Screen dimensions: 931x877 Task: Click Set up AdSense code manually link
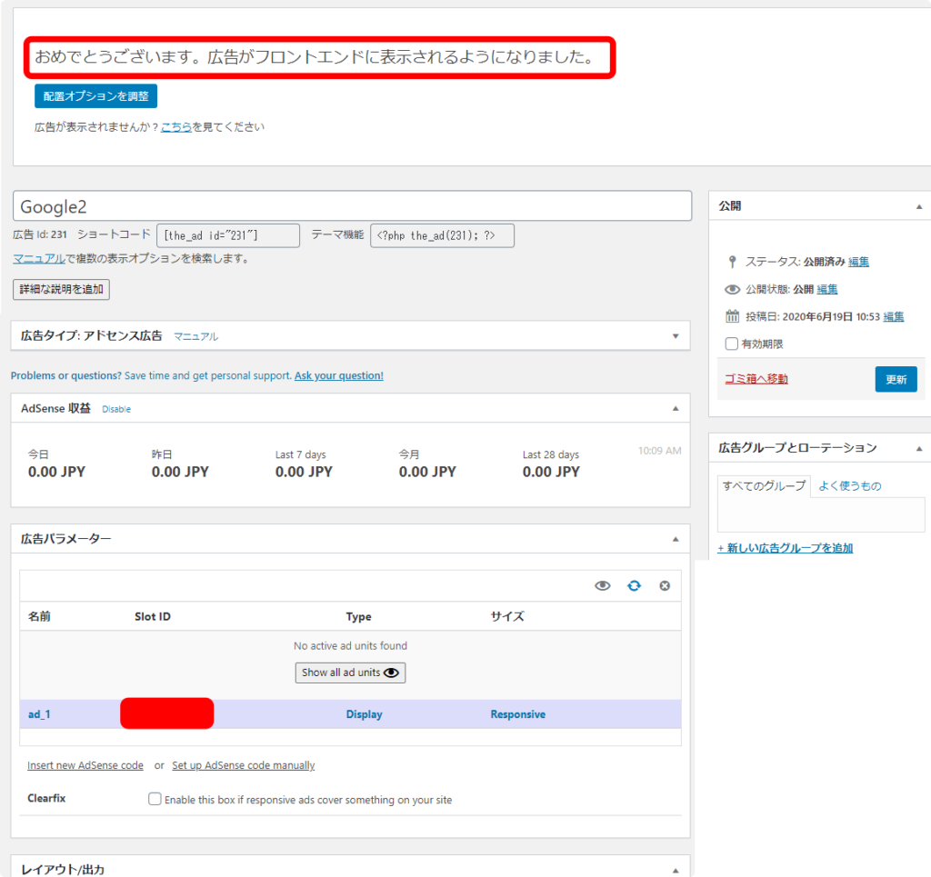(x=244, y=765)
